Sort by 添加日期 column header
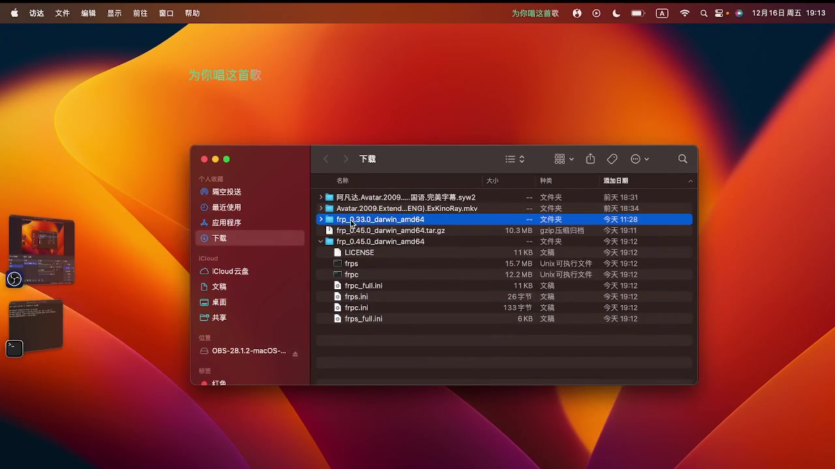 616,181
